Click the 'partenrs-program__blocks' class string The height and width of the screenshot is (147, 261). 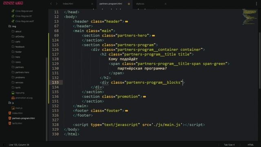[153, 82]
